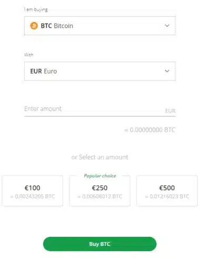Open the "BTC Bitcoin" label in the selector
200x258 pixels.
tap(57, 26)
